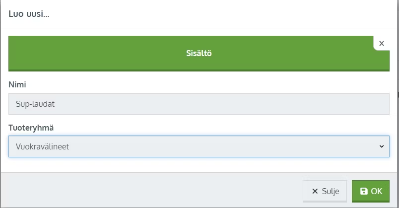Click the white corner tab holding the X
Image resolution: width=399 pixels, height=208 pixels.
(382, 43)
